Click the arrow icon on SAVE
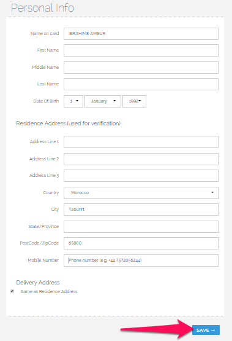This screenshot has height=341, width=232. pyautogui.click(x=213, y=330)
